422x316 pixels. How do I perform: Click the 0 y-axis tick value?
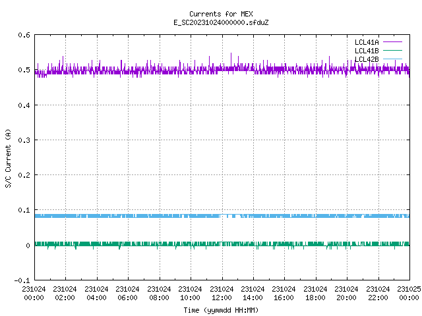[x=28, y=246]
